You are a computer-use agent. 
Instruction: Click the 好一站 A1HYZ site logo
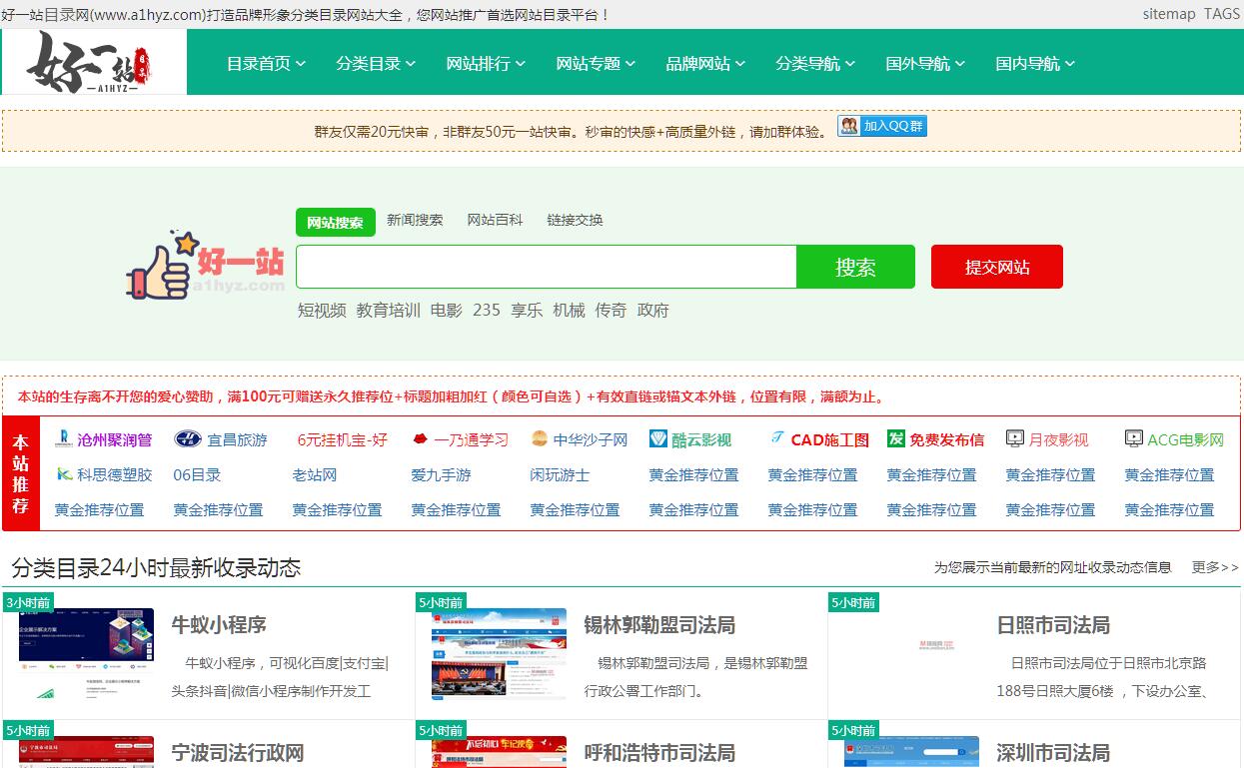pyautogui.click(x=94, y=62)
